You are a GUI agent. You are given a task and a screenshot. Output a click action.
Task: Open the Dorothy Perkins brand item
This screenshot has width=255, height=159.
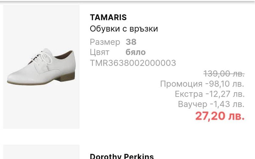click(x=122, y=156)
